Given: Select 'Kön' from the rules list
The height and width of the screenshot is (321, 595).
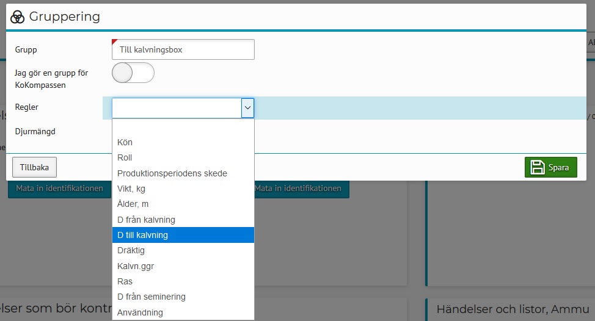Looking at the screenshot, I should click(125, 142).
